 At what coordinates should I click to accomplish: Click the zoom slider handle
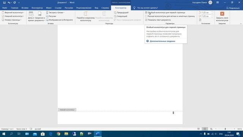pyautogui.click(x=225, y=129)
